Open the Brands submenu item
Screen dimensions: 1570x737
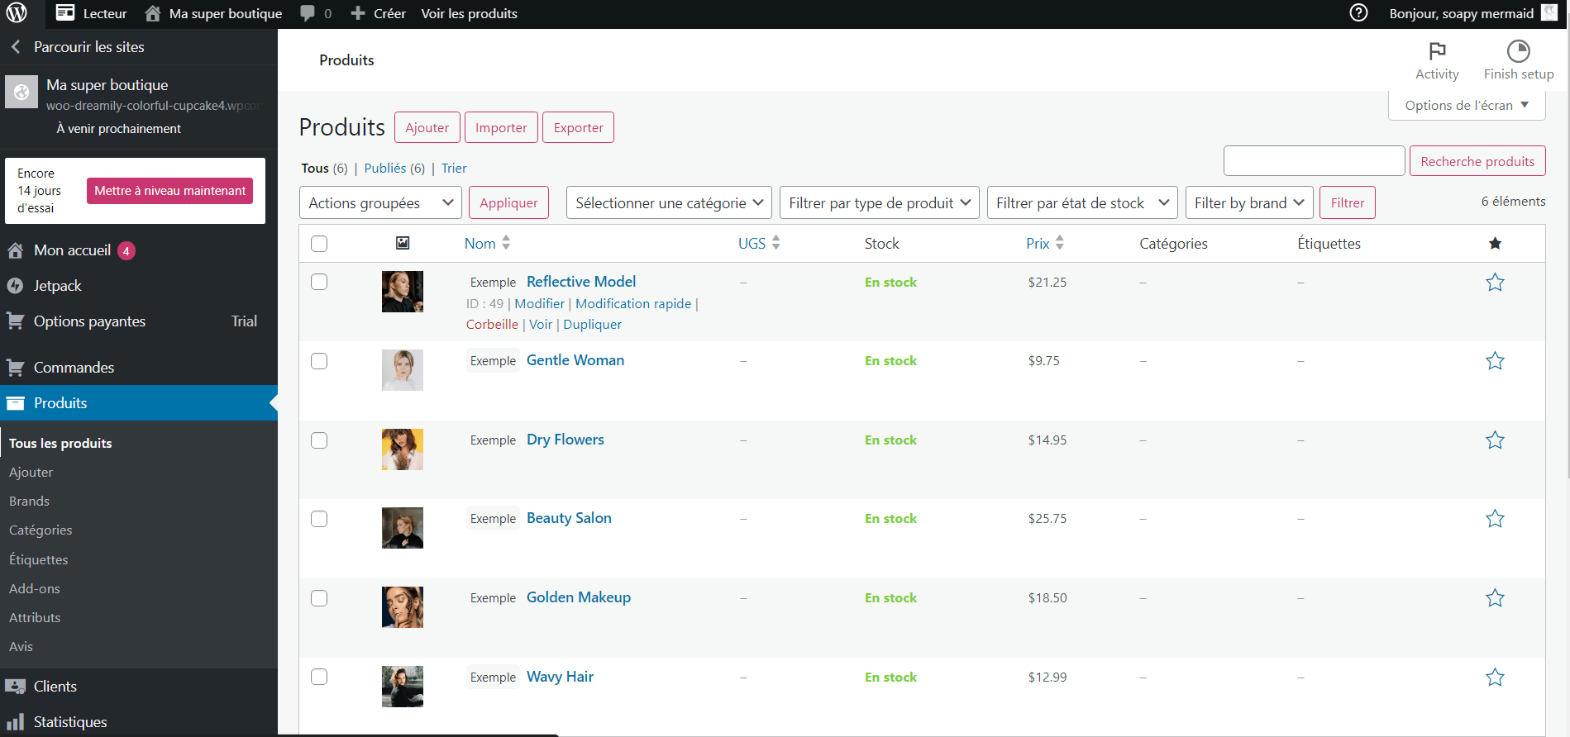29,501
